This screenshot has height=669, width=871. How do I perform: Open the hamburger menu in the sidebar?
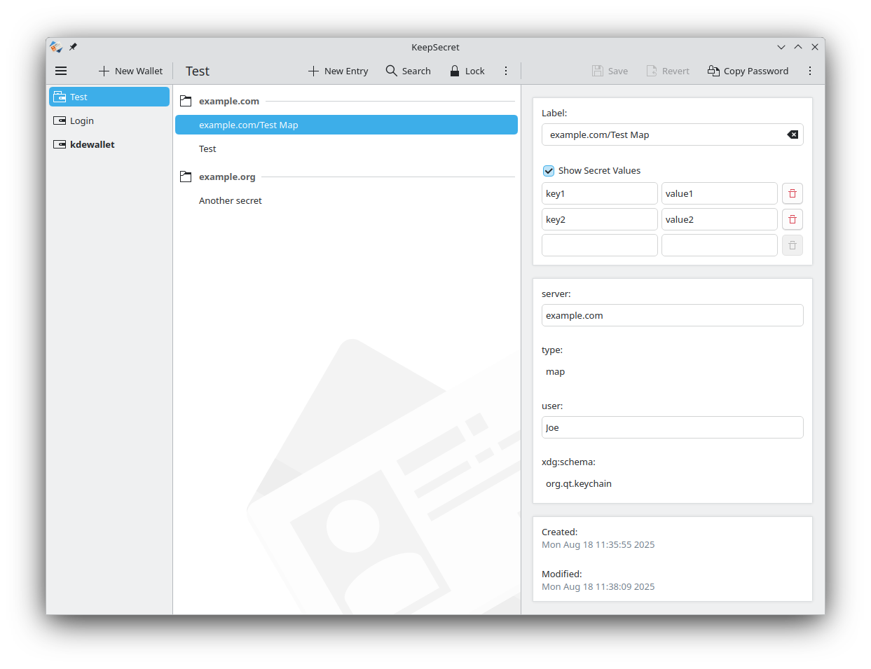(61, 71)
